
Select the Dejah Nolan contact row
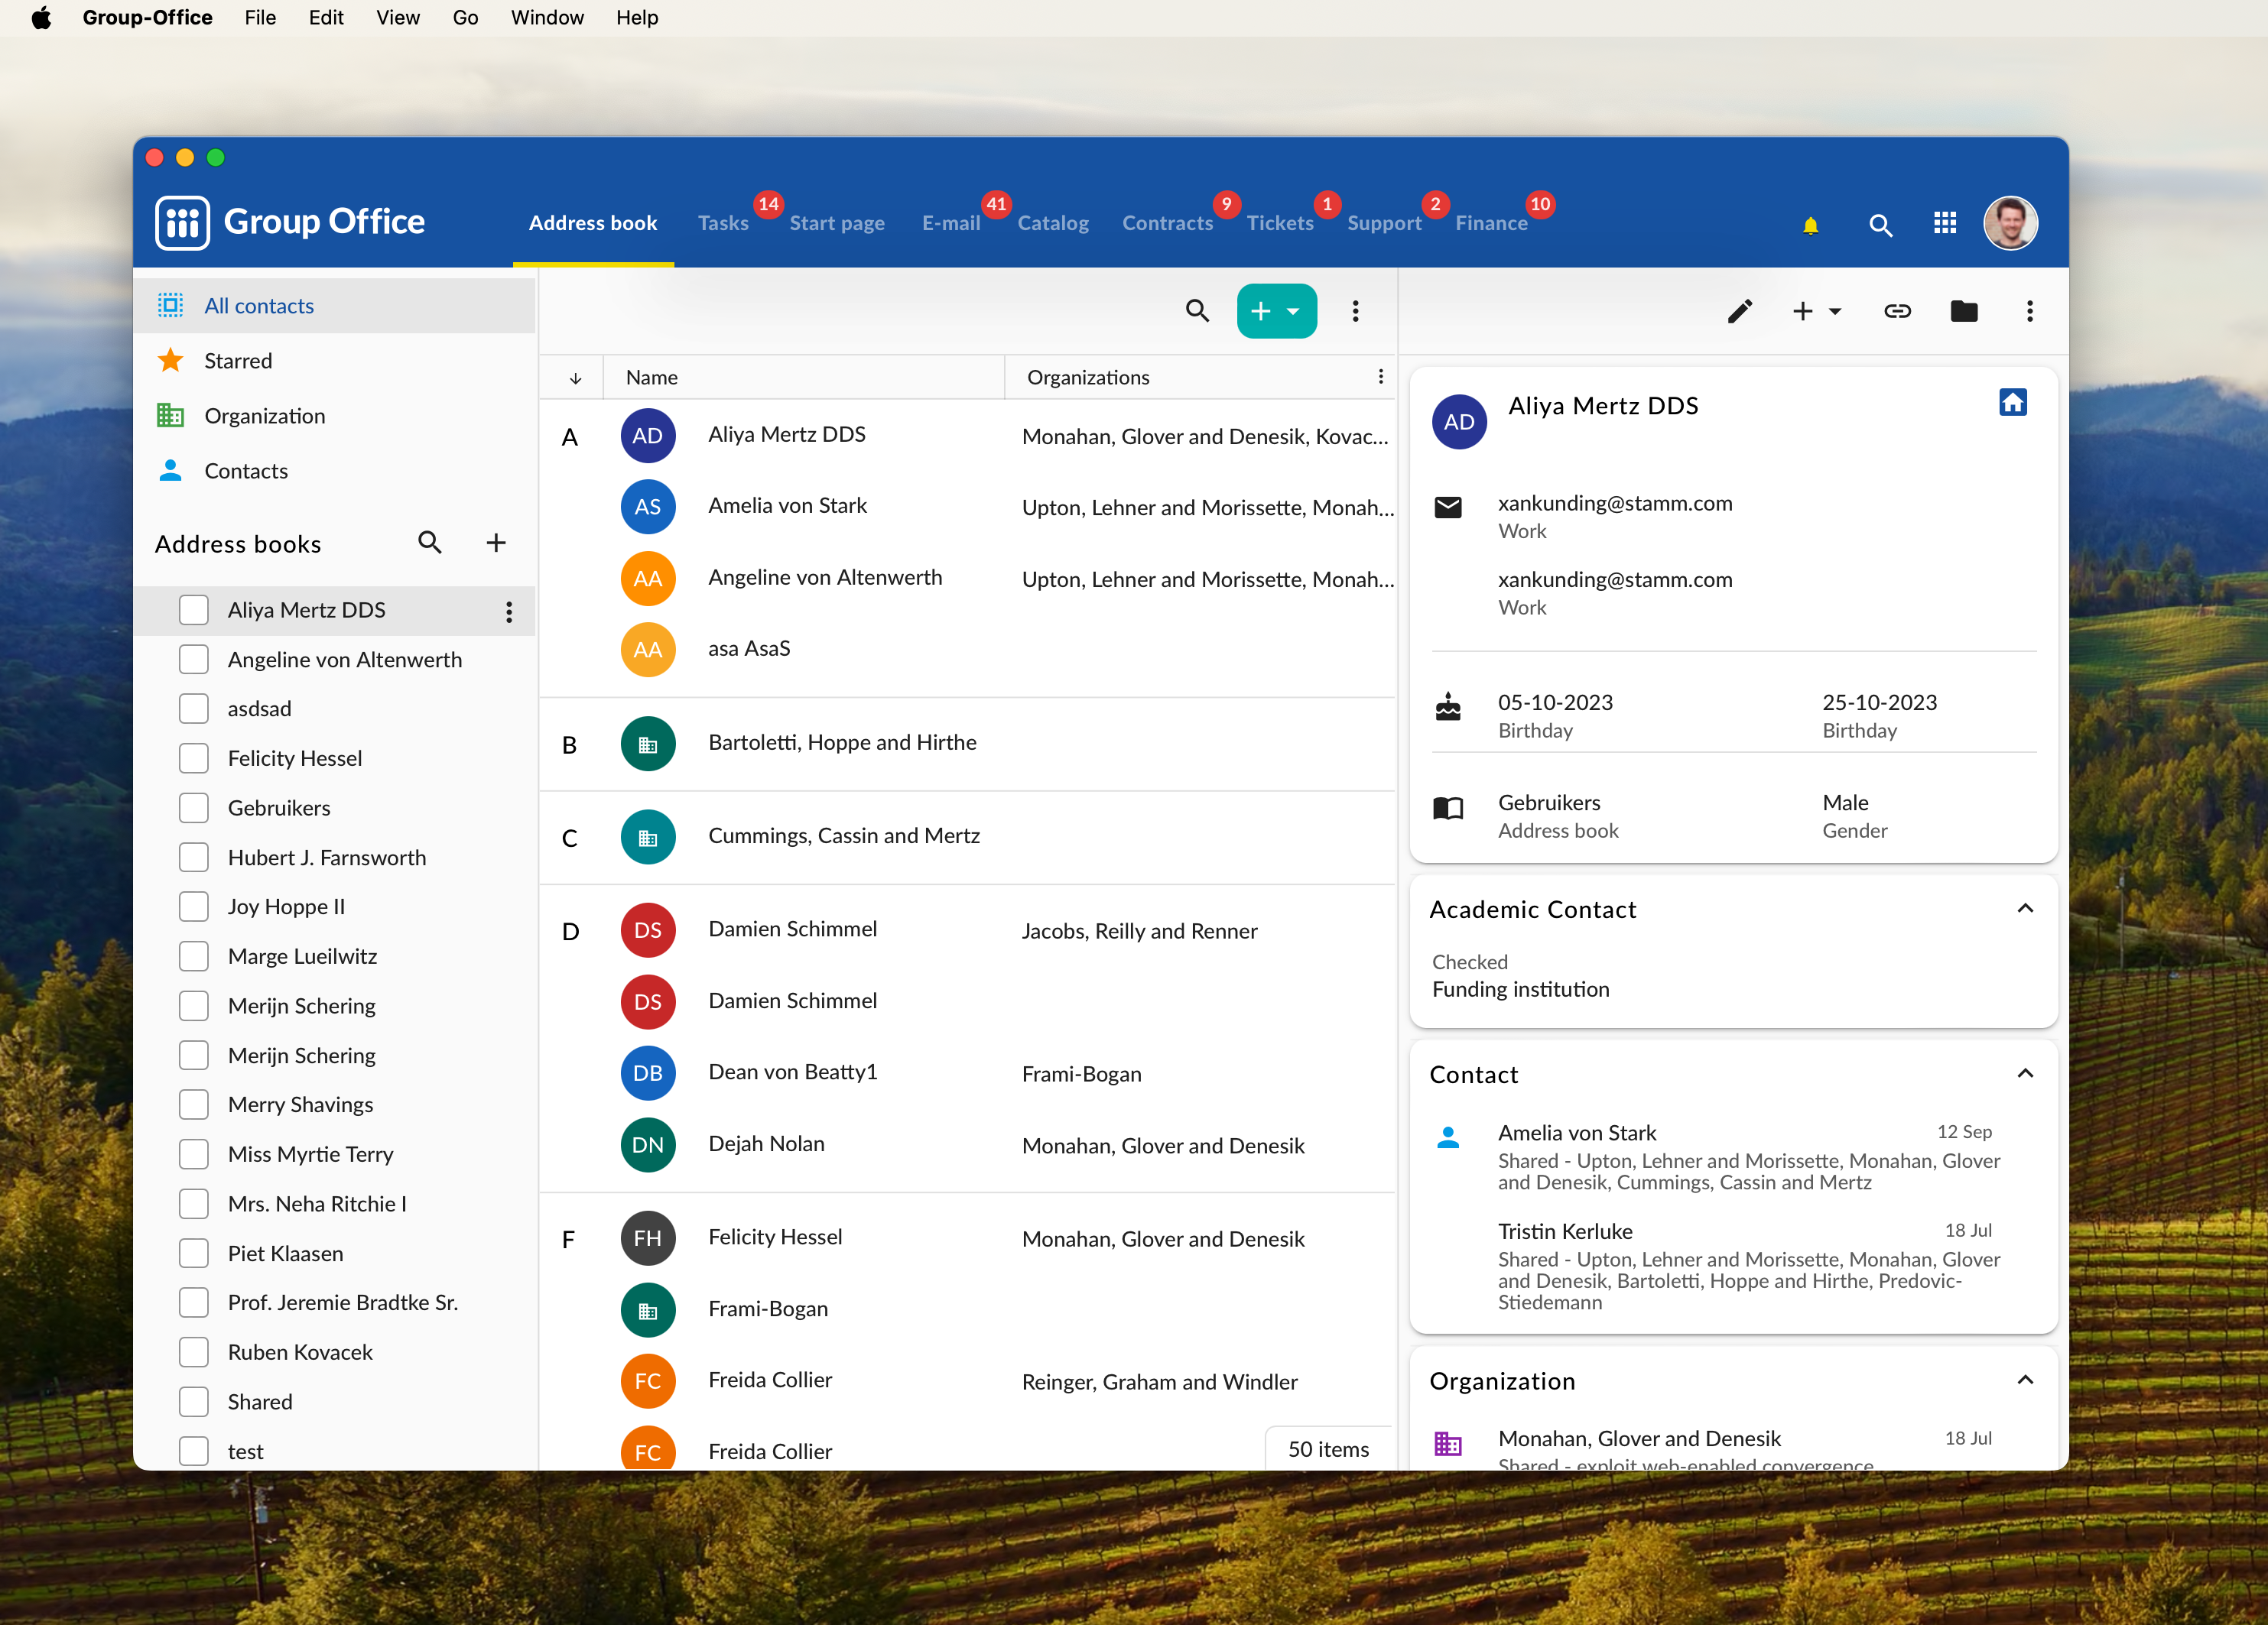766,1144
